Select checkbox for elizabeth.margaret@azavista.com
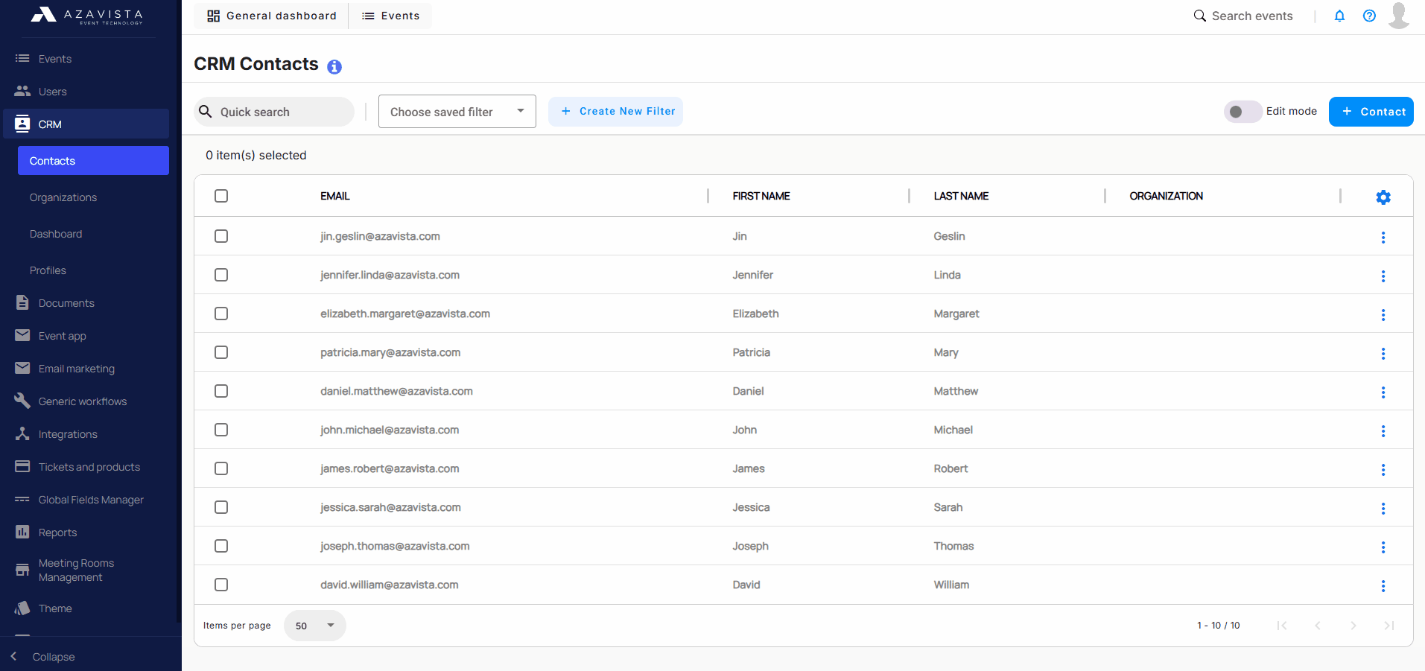Image resolution: width=1425 pixels, height=671 pixels. pos(221,314)
